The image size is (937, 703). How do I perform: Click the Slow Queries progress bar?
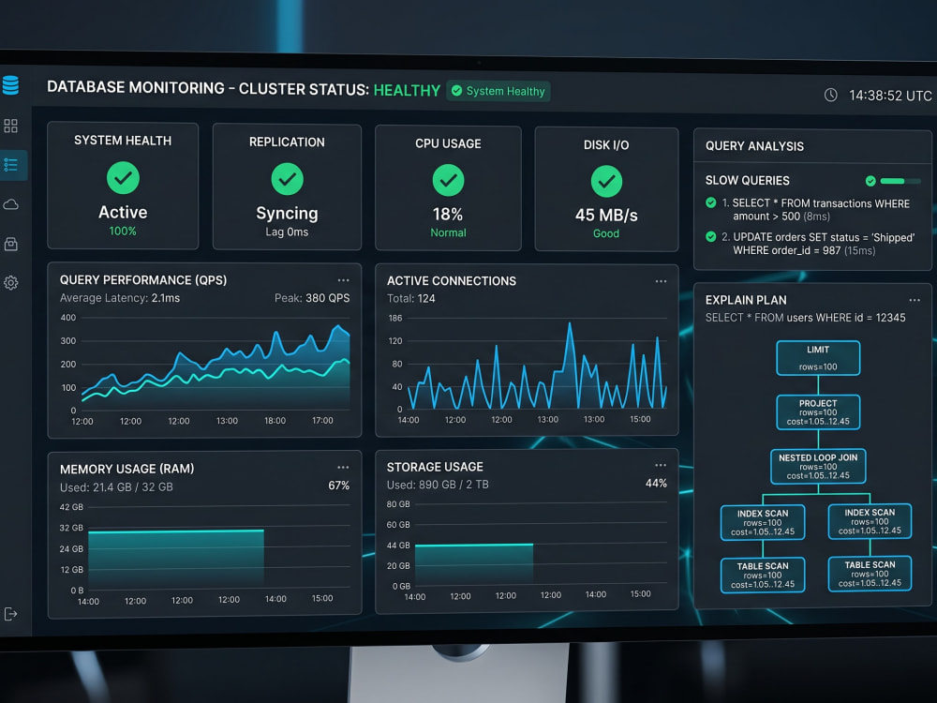pyautogui.click(x=900, y=181)
